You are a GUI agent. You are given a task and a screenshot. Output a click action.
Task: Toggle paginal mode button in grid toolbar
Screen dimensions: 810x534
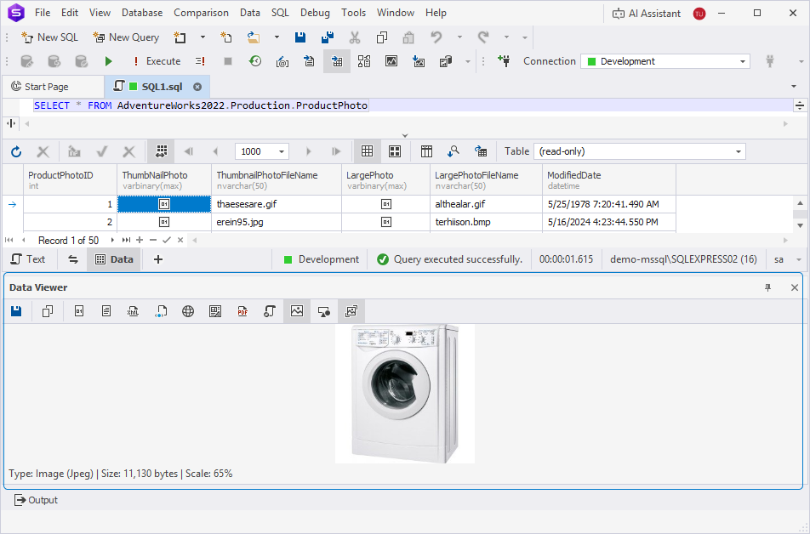(161, 151)
